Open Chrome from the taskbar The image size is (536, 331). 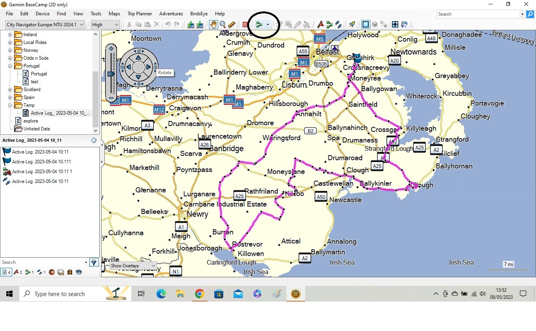coord(199,294)
